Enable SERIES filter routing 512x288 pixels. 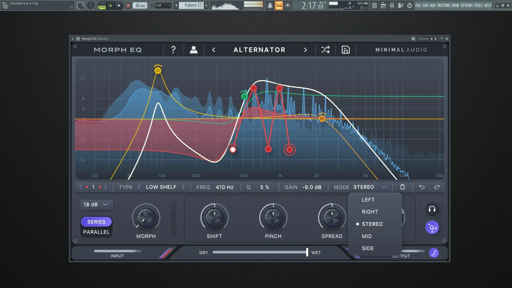(x=96, y=222)
